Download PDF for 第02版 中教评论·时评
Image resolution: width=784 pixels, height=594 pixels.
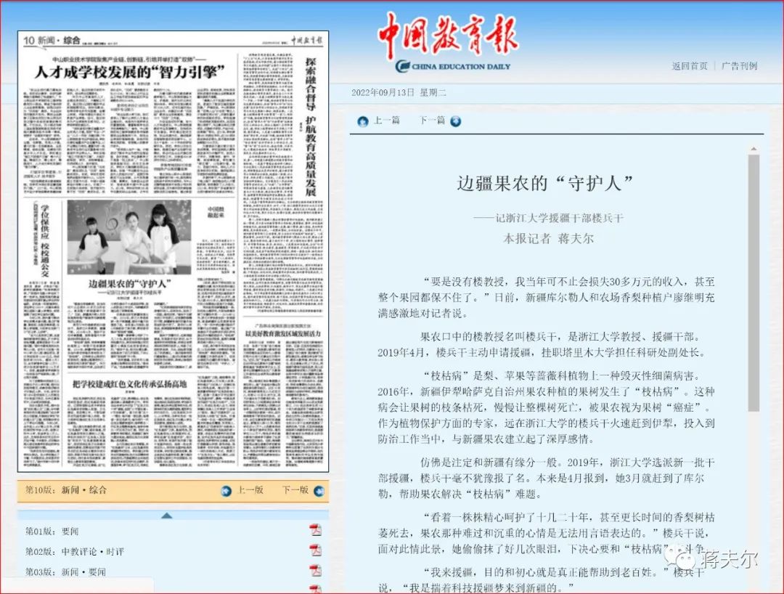click(x=316, y=551)
